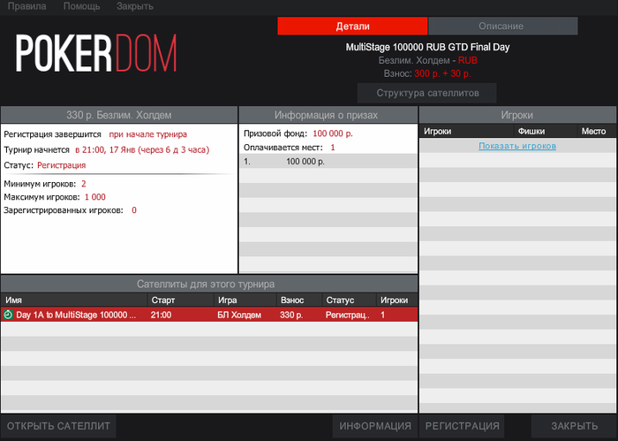Click the Безлим. Холдем - RUB subtitle
The image size is (618, 441).
pos(427,61)
